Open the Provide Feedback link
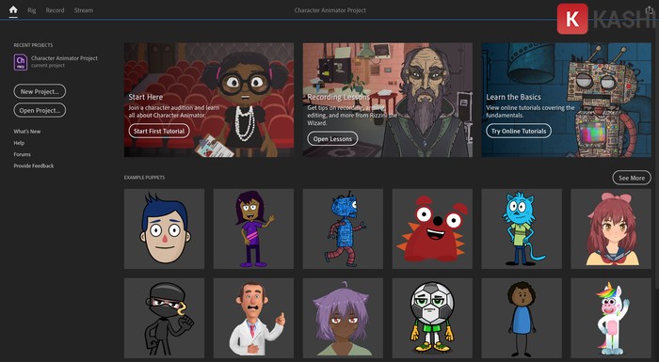The image size is (659, 362). pyautogui.click(x=34, y=165)
